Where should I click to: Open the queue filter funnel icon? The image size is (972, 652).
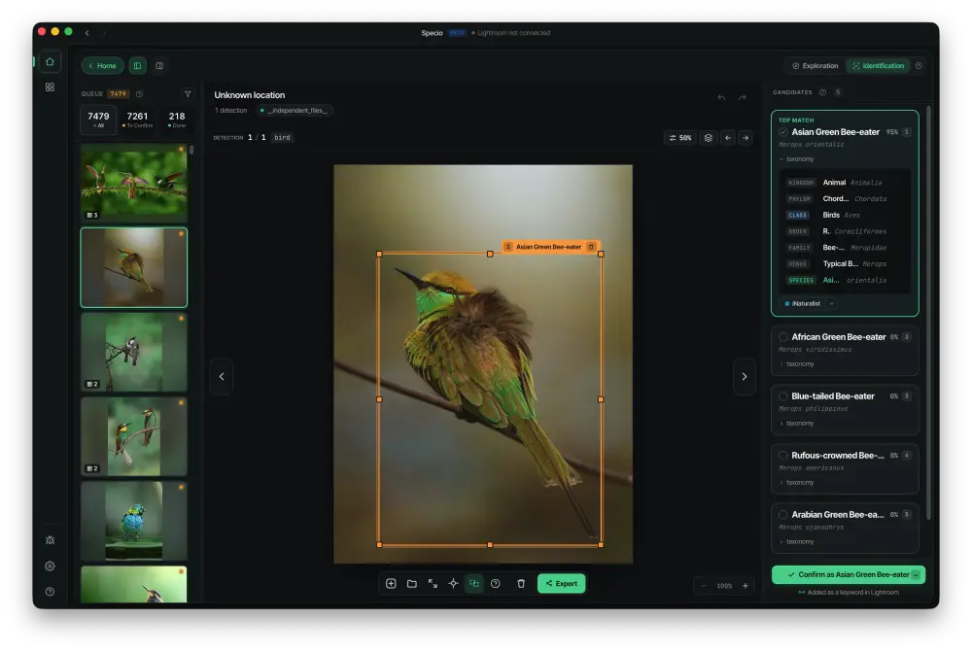[x=188, y=94]
